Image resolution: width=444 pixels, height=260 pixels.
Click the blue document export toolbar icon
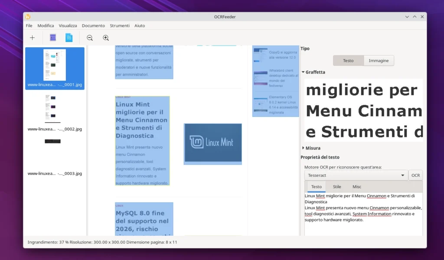[x=69, y=38]
